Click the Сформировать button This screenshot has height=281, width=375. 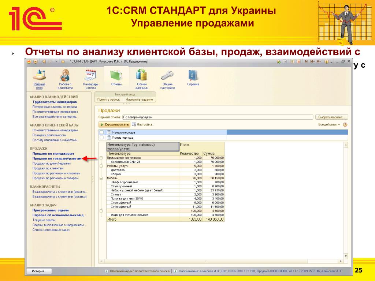114,124
